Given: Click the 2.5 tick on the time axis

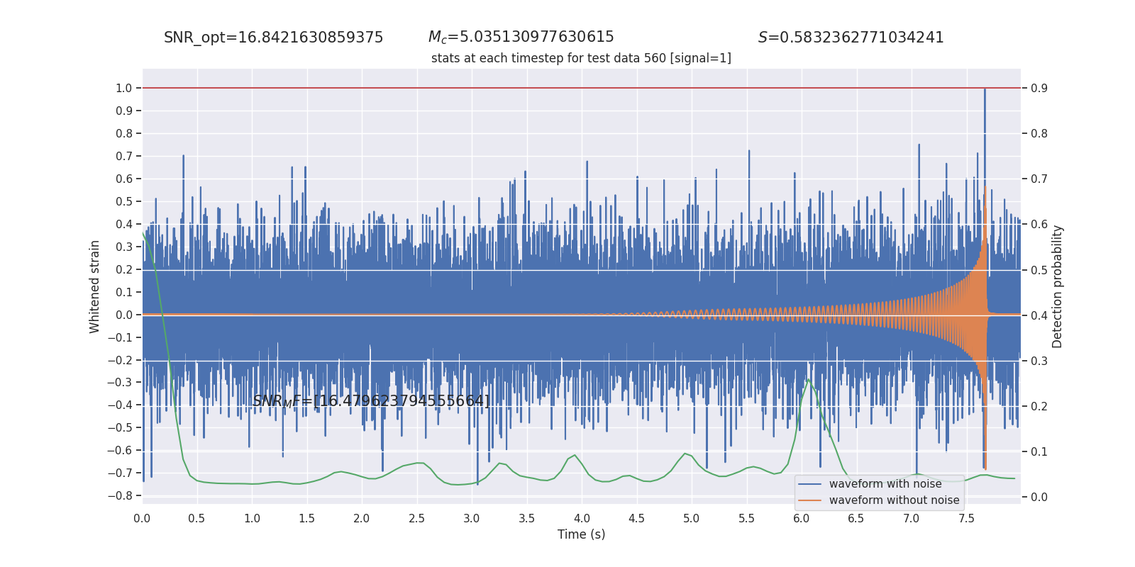Looking at the screenshot, I should 416,518.
